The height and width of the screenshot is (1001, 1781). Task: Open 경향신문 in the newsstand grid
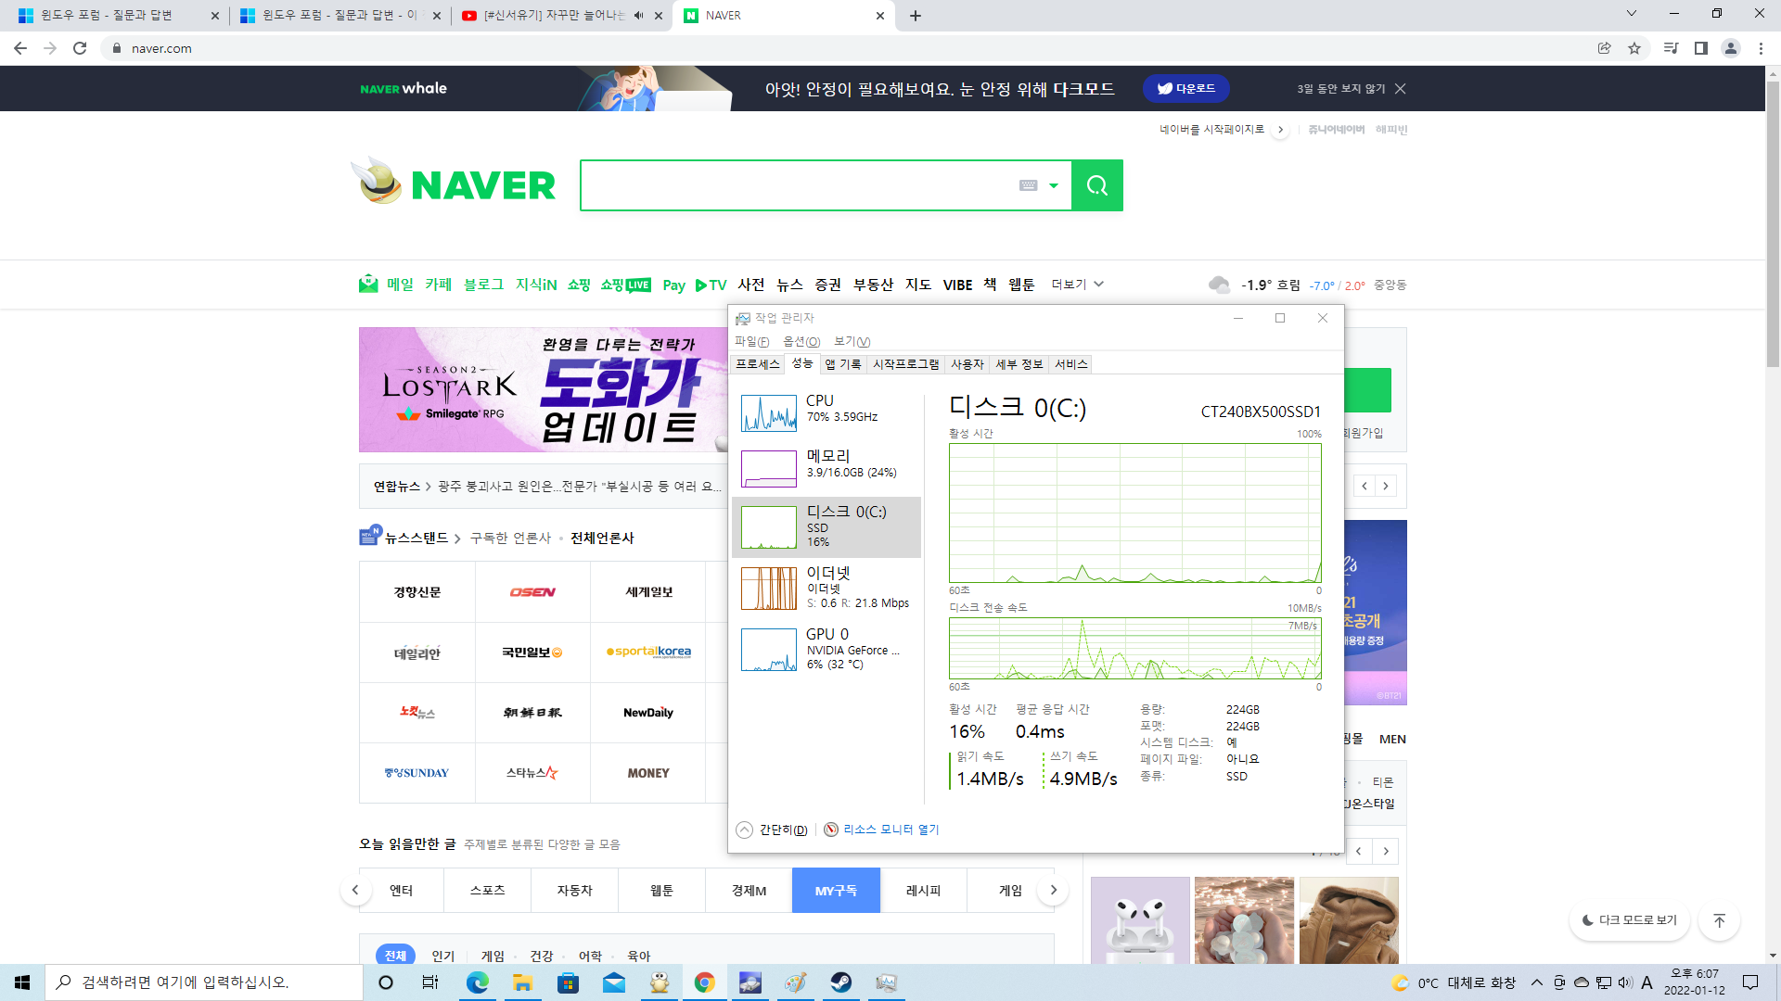click(x=417, y=591)
